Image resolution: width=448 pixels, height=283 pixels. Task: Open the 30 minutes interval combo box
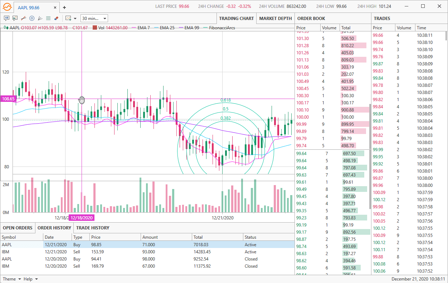[94, 19]
